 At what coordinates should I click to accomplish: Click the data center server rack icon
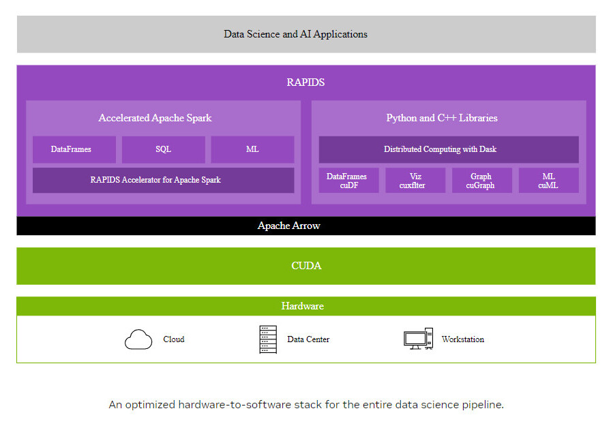(x=268, y=339)
